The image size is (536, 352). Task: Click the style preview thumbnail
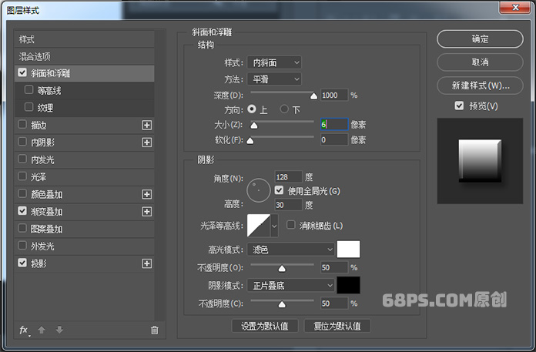click(480, 161)
